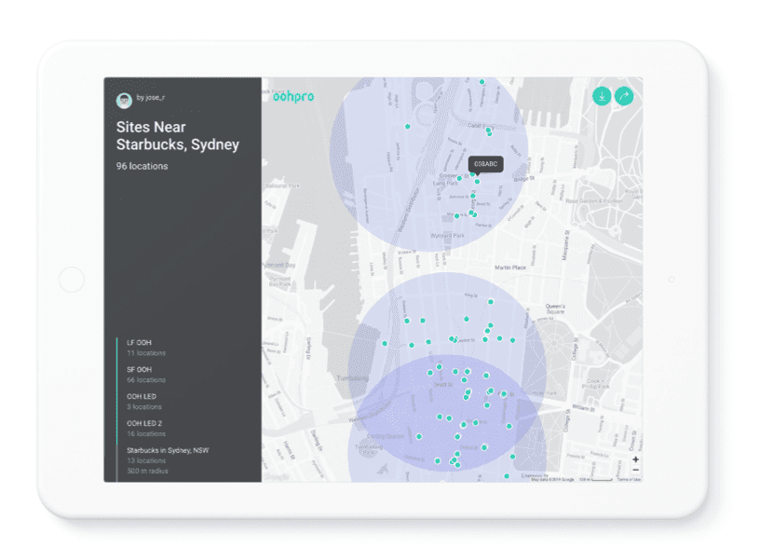
Task: Click the by jose_r author link
Action: coord(150,98)
